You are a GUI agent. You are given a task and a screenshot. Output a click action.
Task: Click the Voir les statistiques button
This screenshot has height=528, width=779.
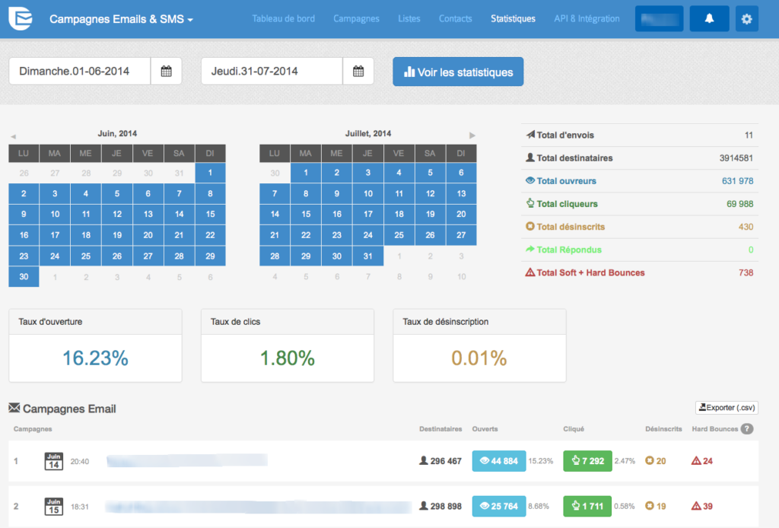pos(458,71)
